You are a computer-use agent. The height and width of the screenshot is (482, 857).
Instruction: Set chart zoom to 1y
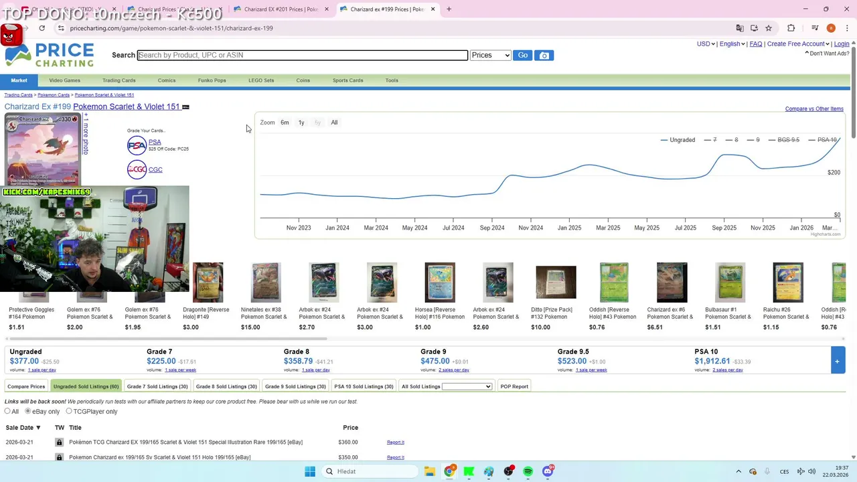coord(301,123)
